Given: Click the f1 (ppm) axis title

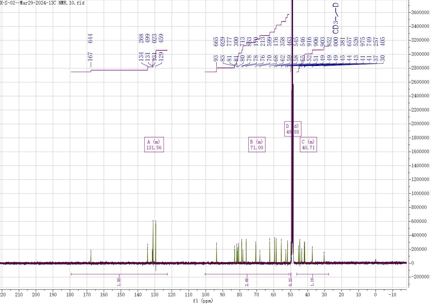Looking at the screenshot, I should (203, 301).
